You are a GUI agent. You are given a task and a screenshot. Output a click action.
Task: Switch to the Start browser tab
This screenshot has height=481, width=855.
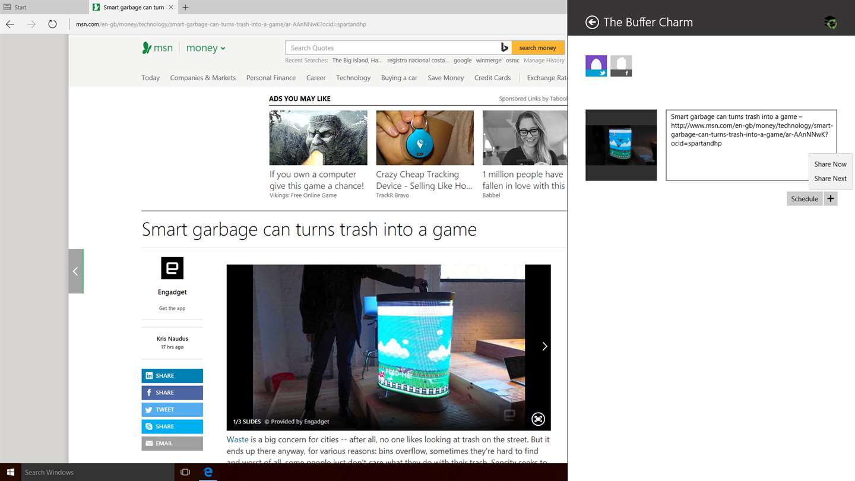[44, 7]
